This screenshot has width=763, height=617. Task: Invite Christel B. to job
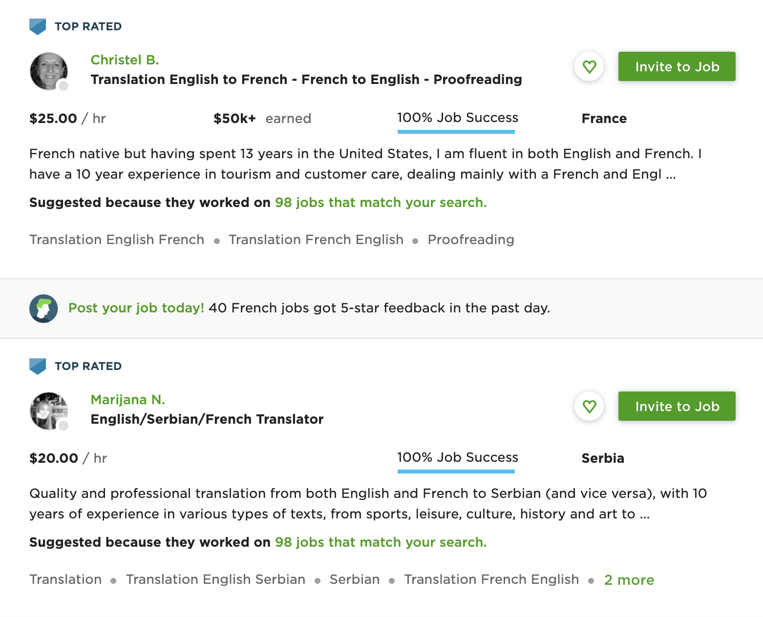[x=677, y=66]
